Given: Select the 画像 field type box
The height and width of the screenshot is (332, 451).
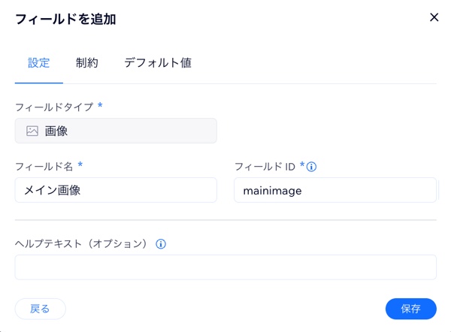Looking at the screenshot, I should (x=116, y=131).
